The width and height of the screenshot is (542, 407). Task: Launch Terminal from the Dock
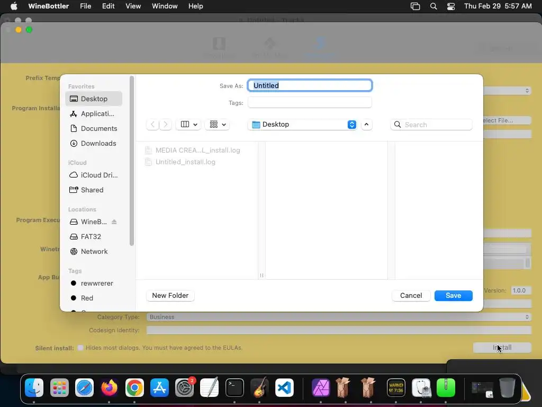[234, 387]
